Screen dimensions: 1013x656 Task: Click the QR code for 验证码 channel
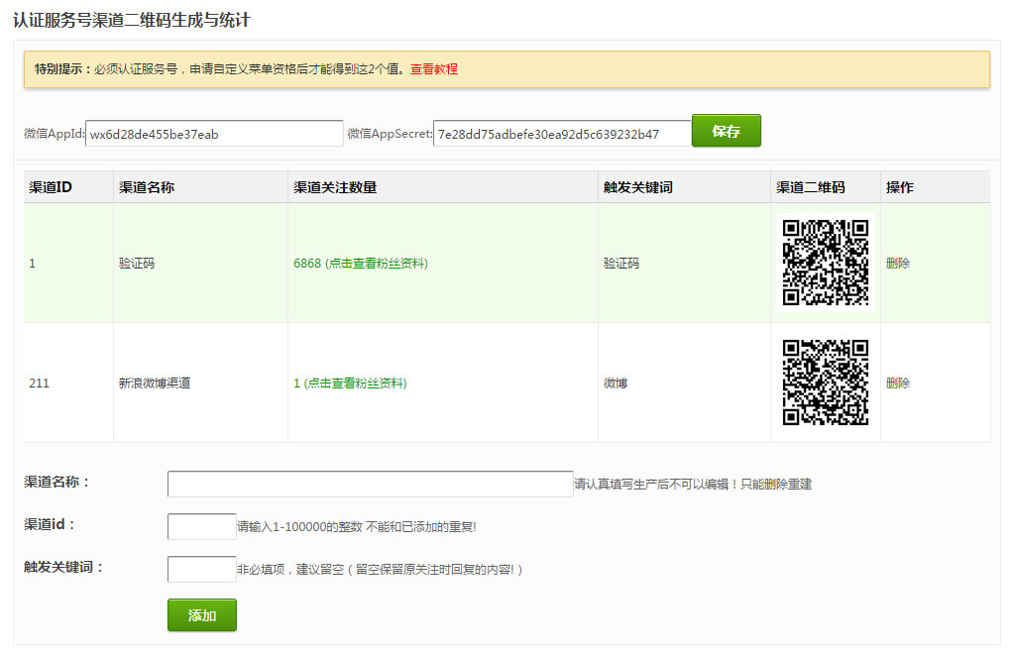pos(826,263)
